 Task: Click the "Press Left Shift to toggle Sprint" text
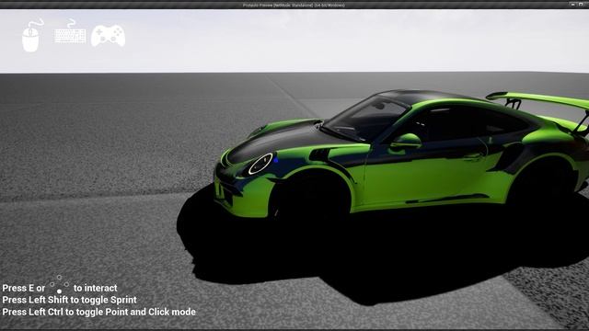(70, 300)
